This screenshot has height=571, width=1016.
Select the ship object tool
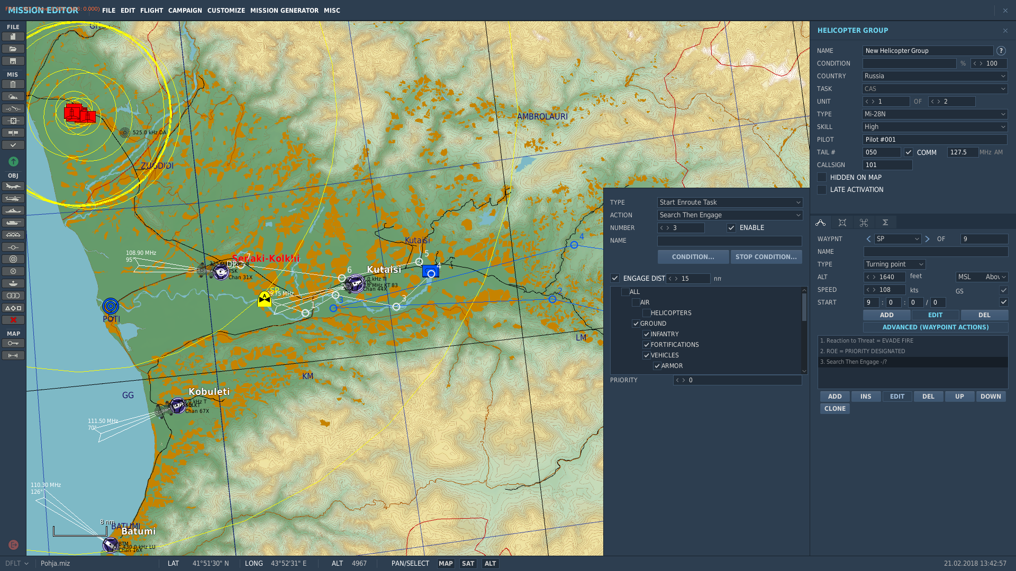click(13, 211)
